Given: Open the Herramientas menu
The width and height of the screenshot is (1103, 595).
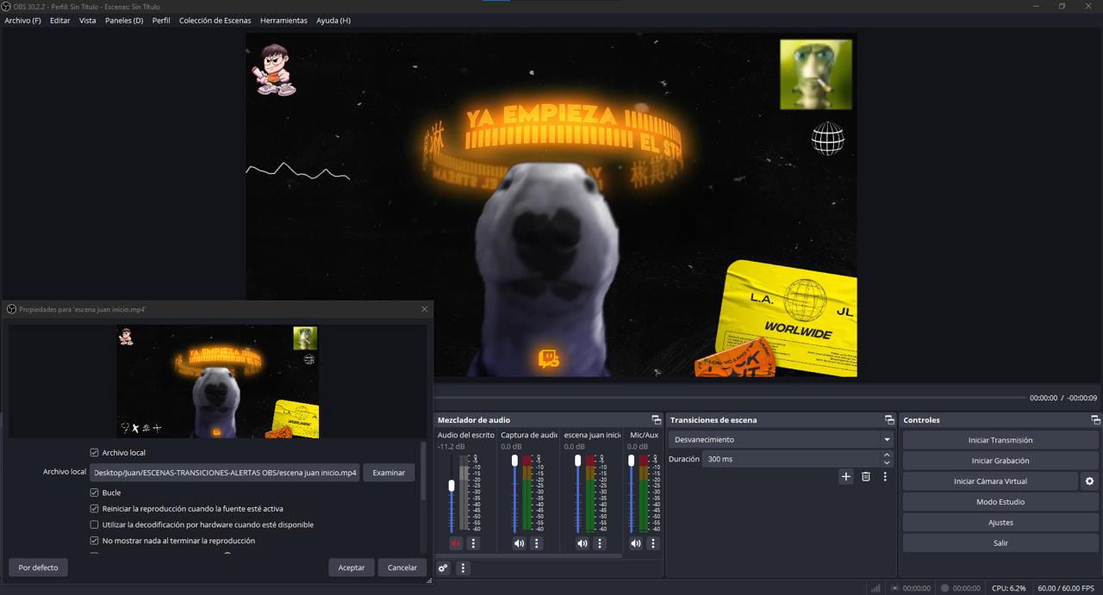Looking at the screenshot, I should coord(284,21).
